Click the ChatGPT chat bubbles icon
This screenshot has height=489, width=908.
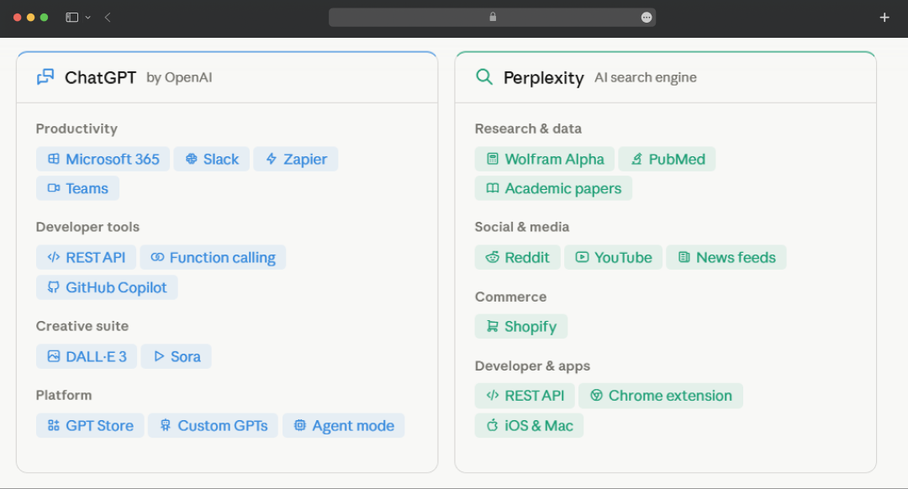[45, 77]
